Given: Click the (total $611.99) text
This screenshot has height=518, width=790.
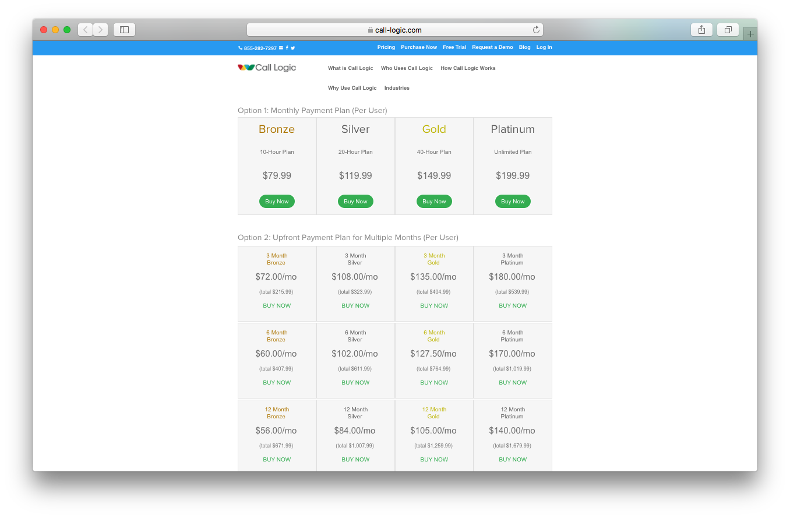Looking at the screenshot, I should [355, 369].
